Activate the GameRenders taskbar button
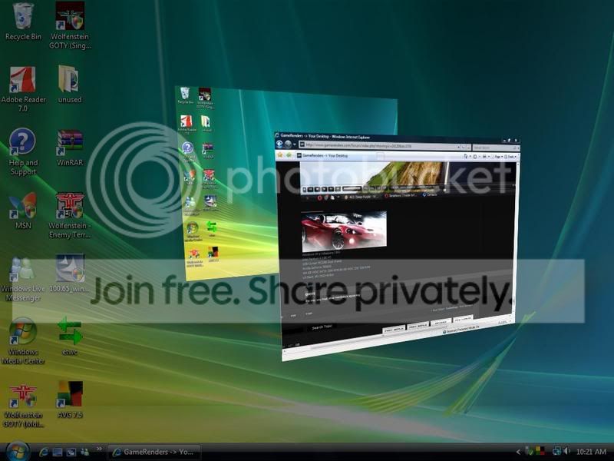The width and height of the screenshot is (614, 461). [x=154, y=452]
